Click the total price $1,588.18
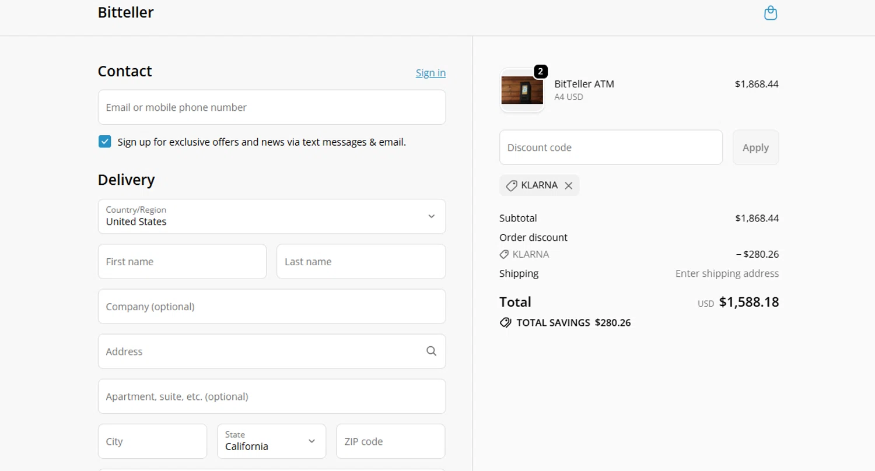This screenshot has height=471, width=875. [x=749, y=302]
